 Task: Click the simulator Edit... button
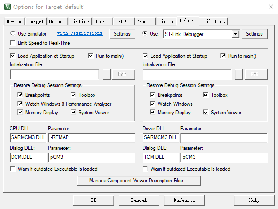(x=123, y=74)
